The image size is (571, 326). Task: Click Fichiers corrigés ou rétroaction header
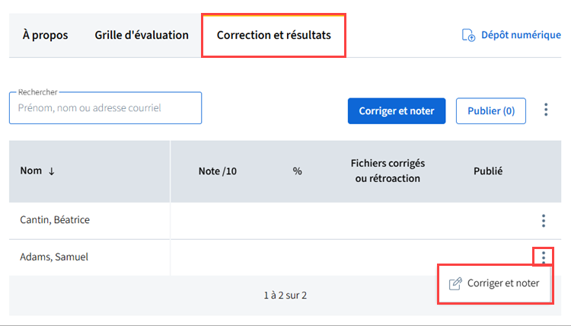tap(388, 171)
